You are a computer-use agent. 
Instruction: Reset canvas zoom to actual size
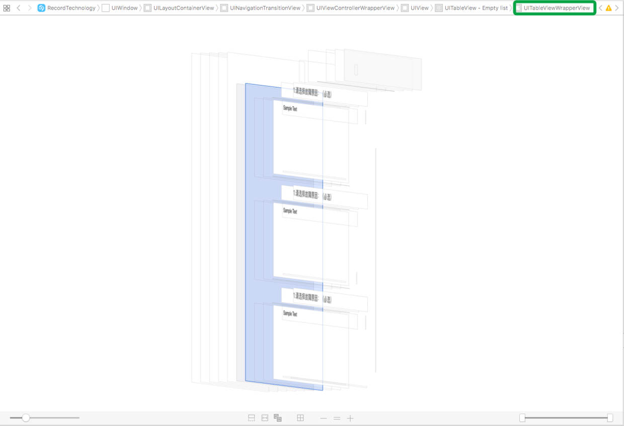pos(337,418)
